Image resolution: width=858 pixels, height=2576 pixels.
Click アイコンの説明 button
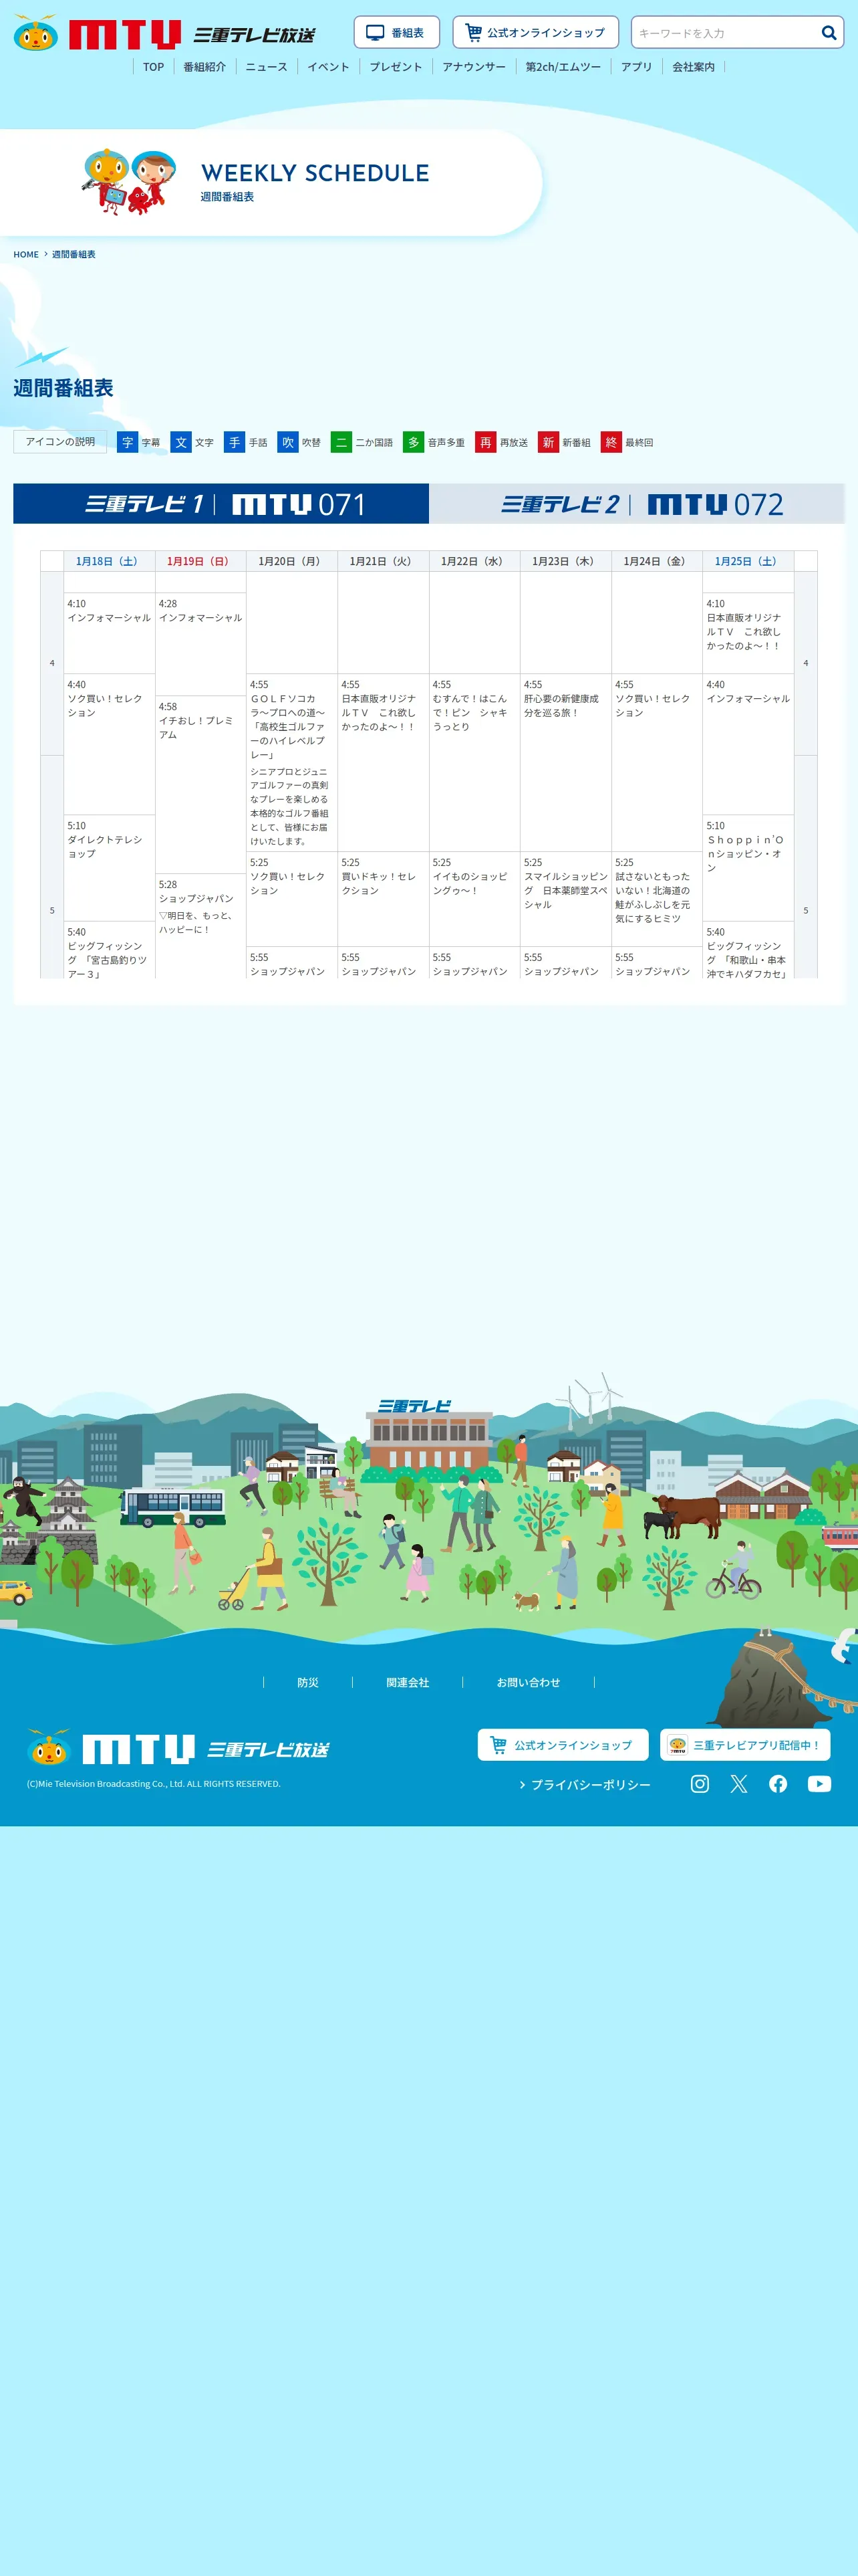pos(60,442)
